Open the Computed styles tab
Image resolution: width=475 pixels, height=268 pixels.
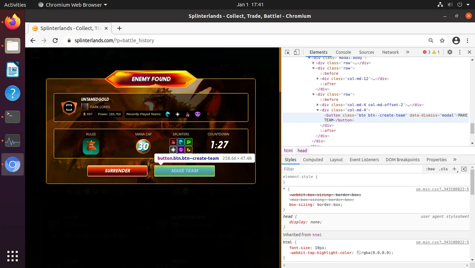(313, 160)
